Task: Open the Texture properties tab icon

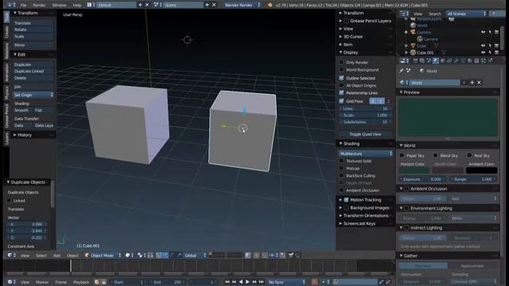Action: tap(476, 61)
